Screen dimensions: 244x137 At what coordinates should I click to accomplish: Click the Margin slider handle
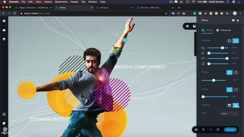coord(213,80)
